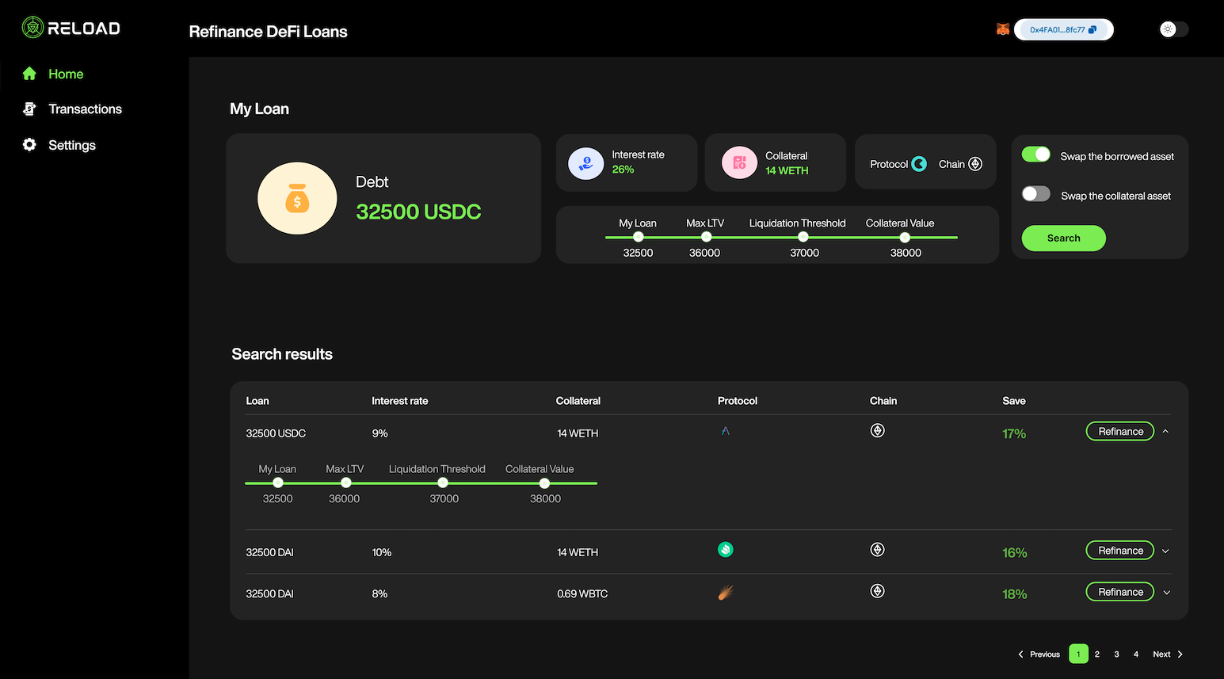1224x679 pixels.
Task: Click the Debt money bag icon
Action: pos(297,198)
